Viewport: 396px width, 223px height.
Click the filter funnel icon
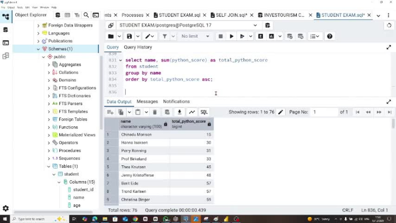point(165,37)
